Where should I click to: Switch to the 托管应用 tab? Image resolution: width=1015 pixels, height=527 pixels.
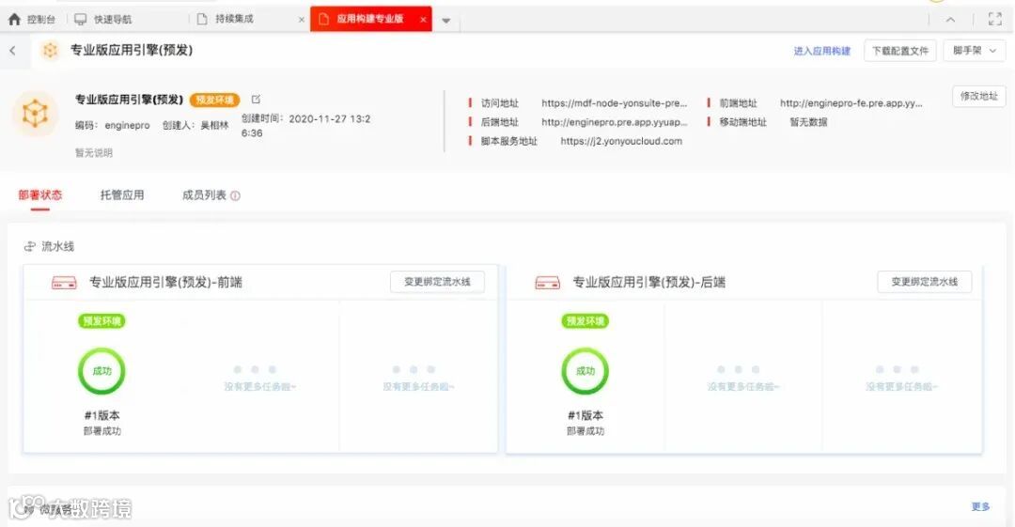[121, 194]
